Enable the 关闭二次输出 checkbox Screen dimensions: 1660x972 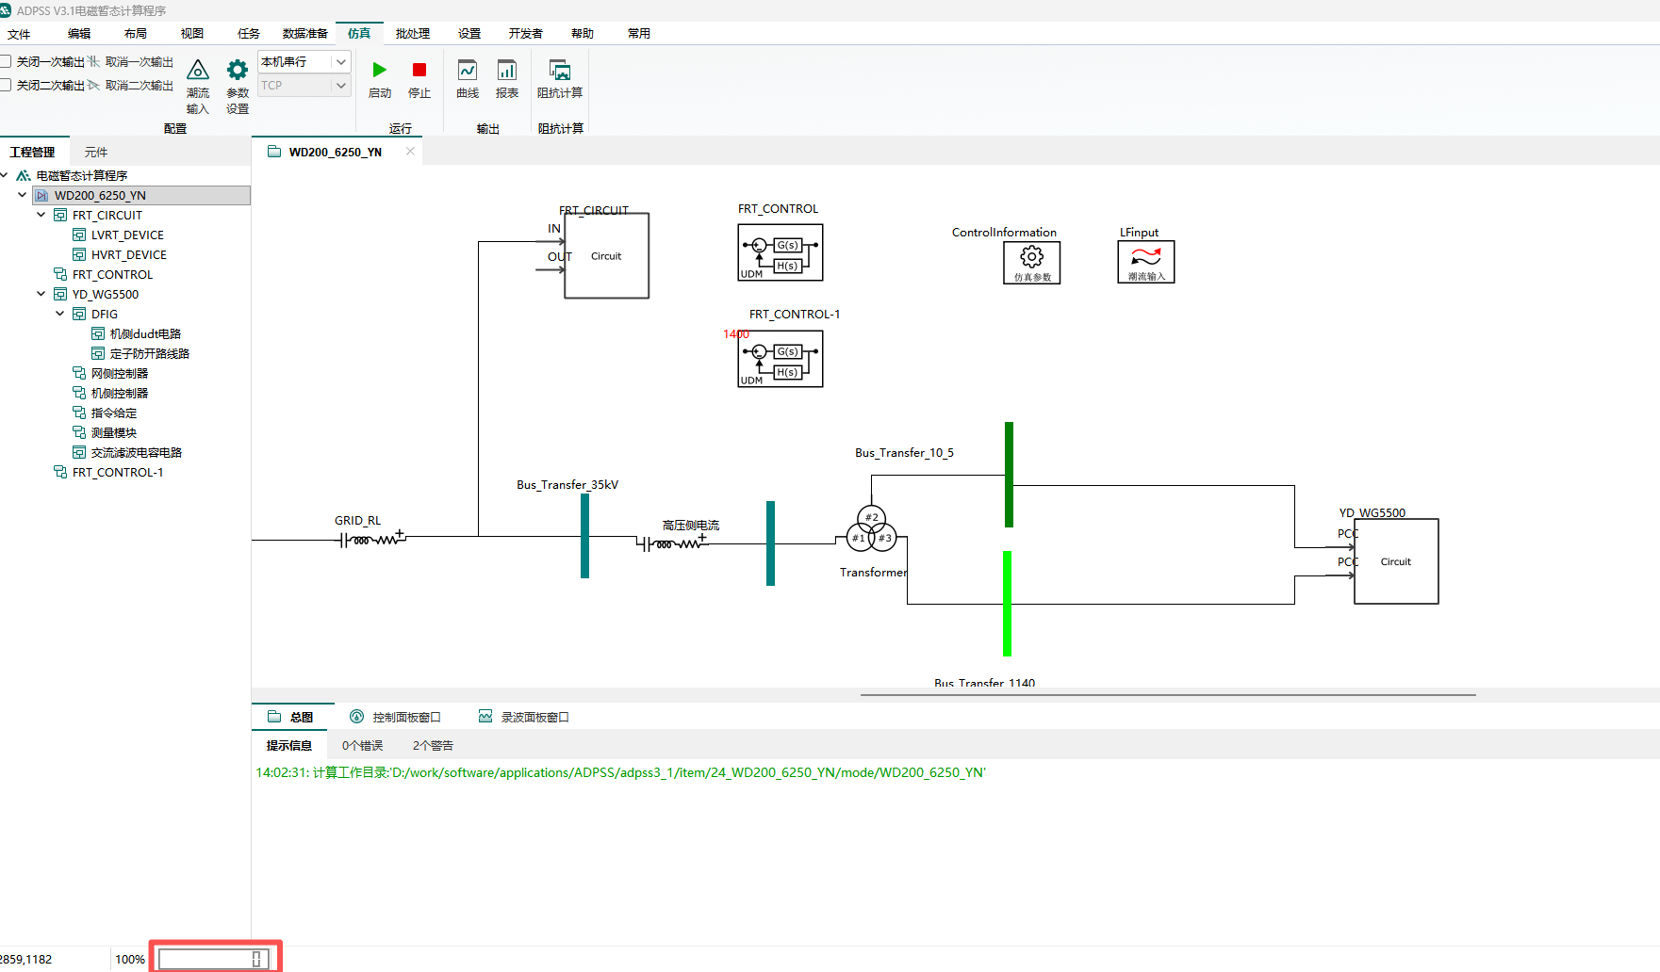6,86
